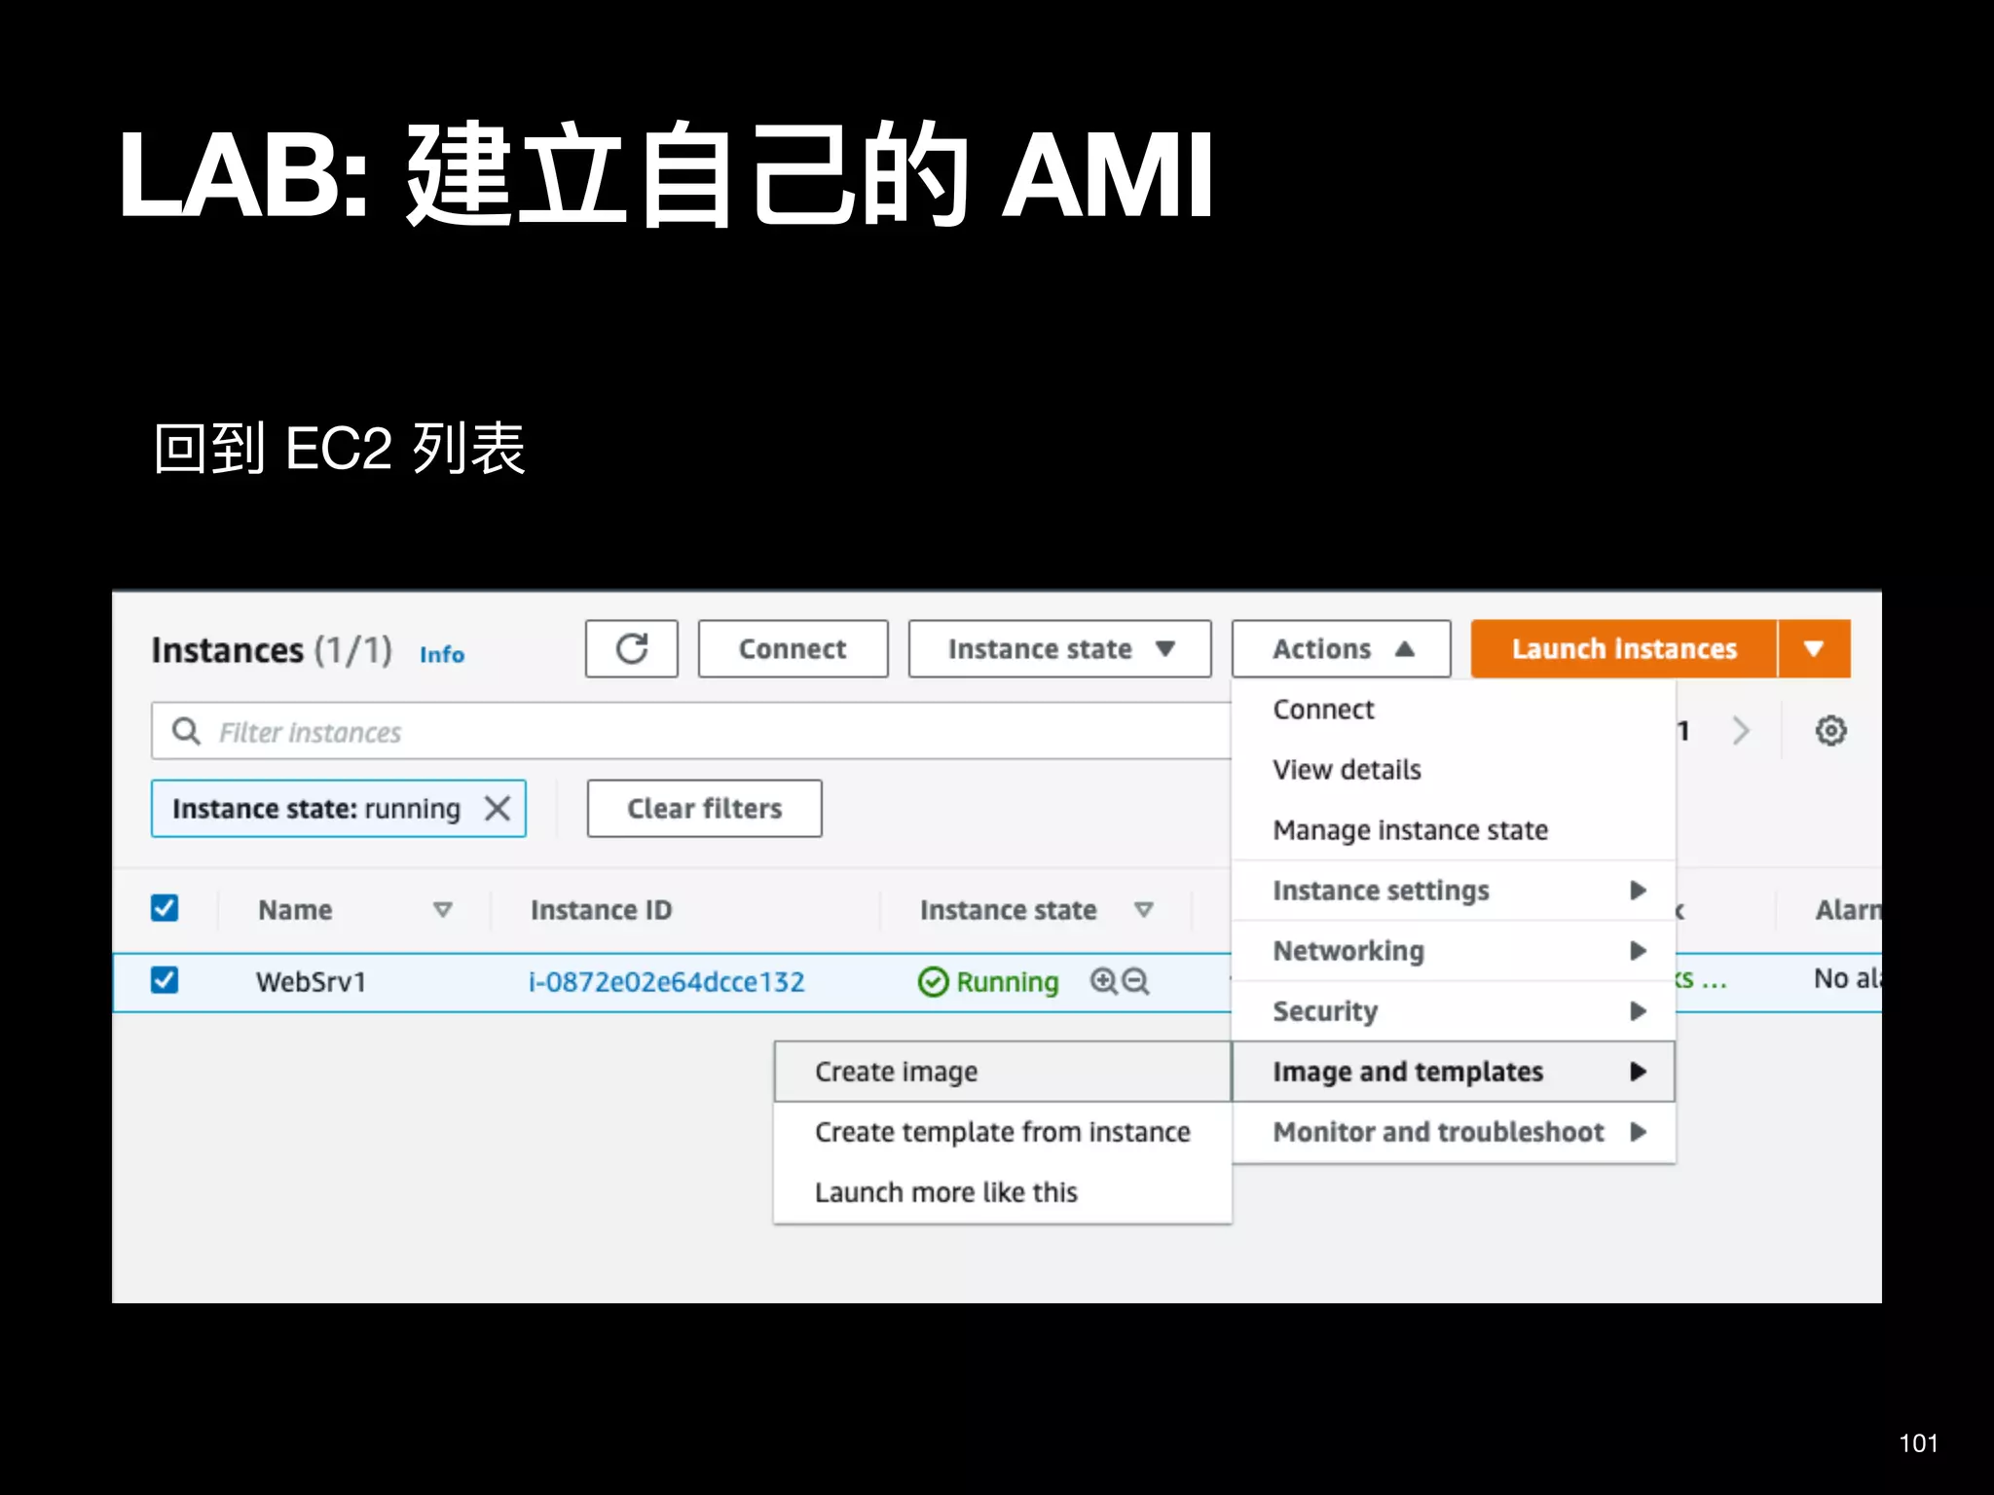This screenshot has height=1495, width=1994.
Task: Click the Running status text
Action: click(1007, 982)
